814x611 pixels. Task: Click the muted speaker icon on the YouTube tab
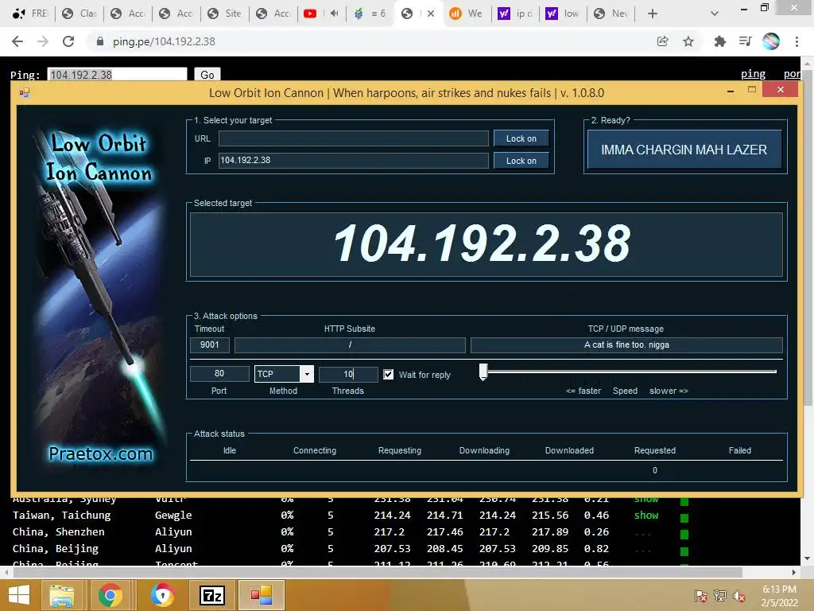334,14
